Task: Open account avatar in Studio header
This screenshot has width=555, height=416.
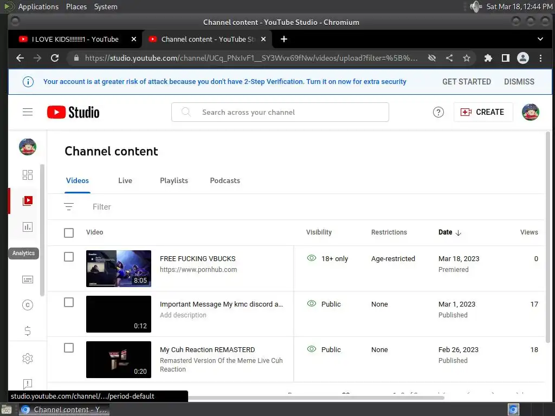Action: click(x=530, y=112)
